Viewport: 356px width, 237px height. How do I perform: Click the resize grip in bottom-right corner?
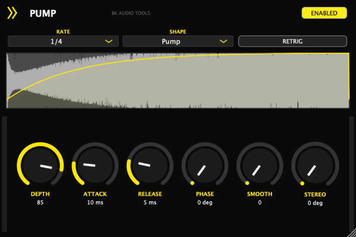(x=352, y=233)
